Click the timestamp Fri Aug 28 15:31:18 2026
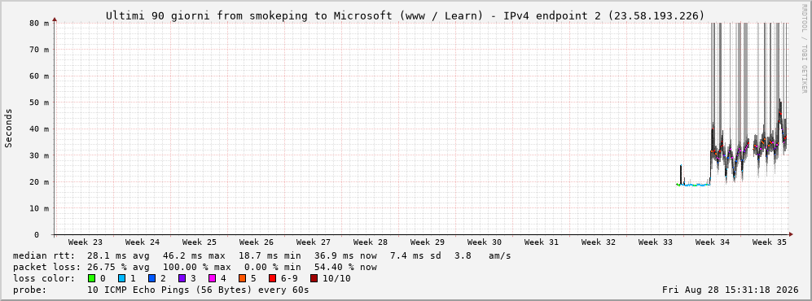This screenshot has width=812, height=301. 731,290
